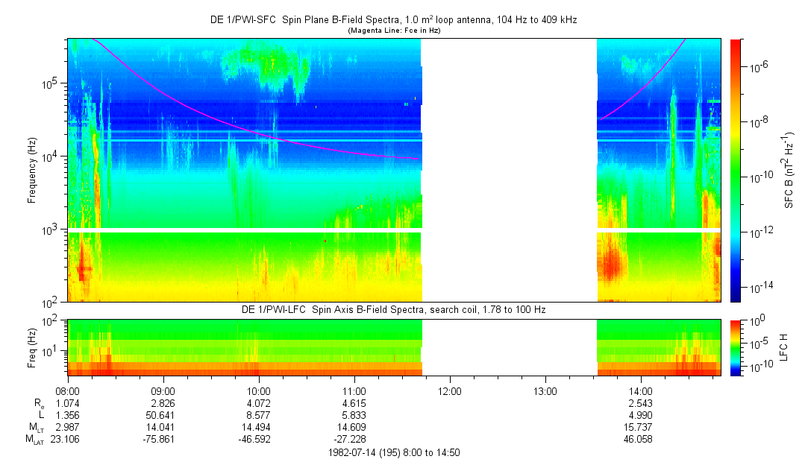Click the Magenta Line Fce subtitle

tap(394, 31)
